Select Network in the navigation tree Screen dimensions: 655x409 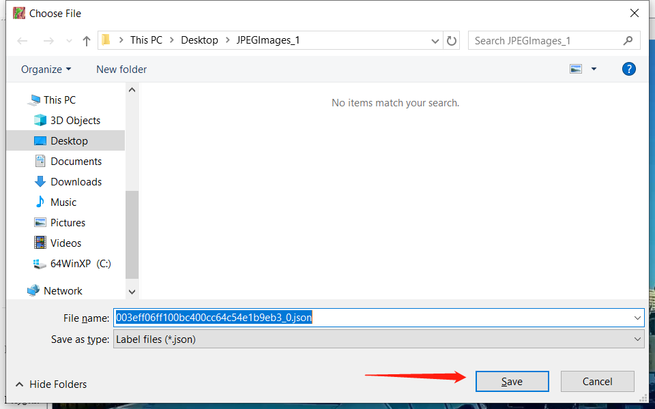click(63, 290)
